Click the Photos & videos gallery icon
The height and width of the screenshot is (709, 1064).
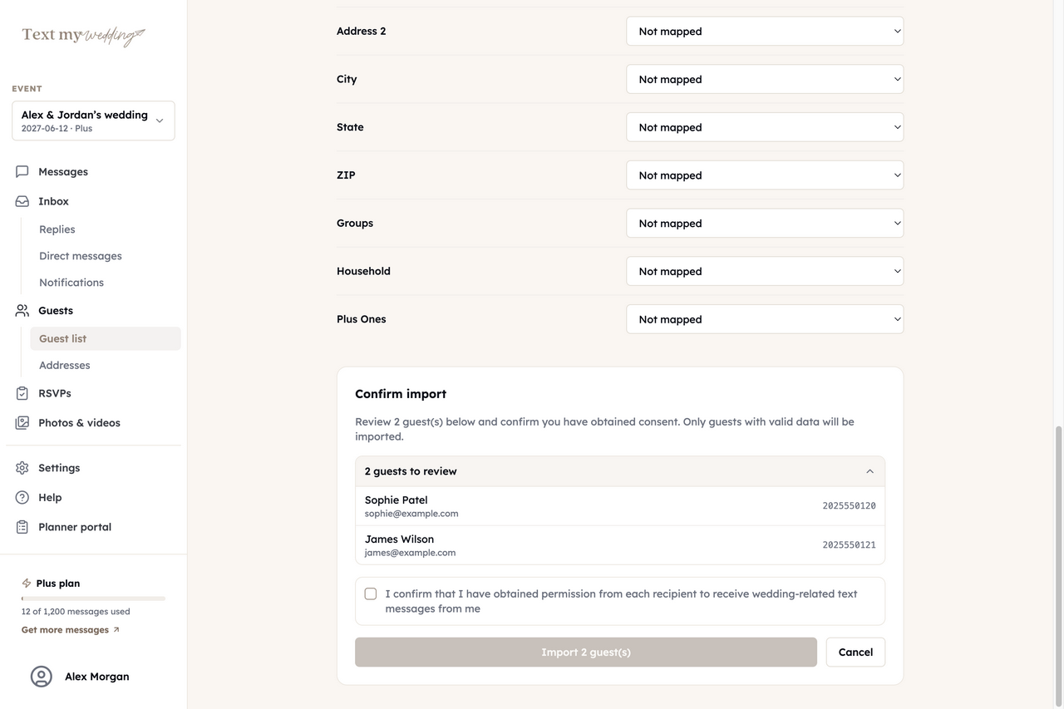pyautogui.click(x=22, y=422)
